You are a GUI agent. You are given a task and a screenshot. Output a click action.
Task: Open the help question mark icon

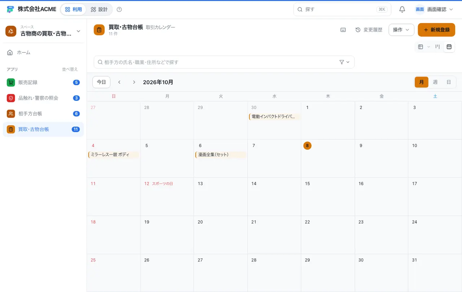pyautogui.click(x=119, y=9)
